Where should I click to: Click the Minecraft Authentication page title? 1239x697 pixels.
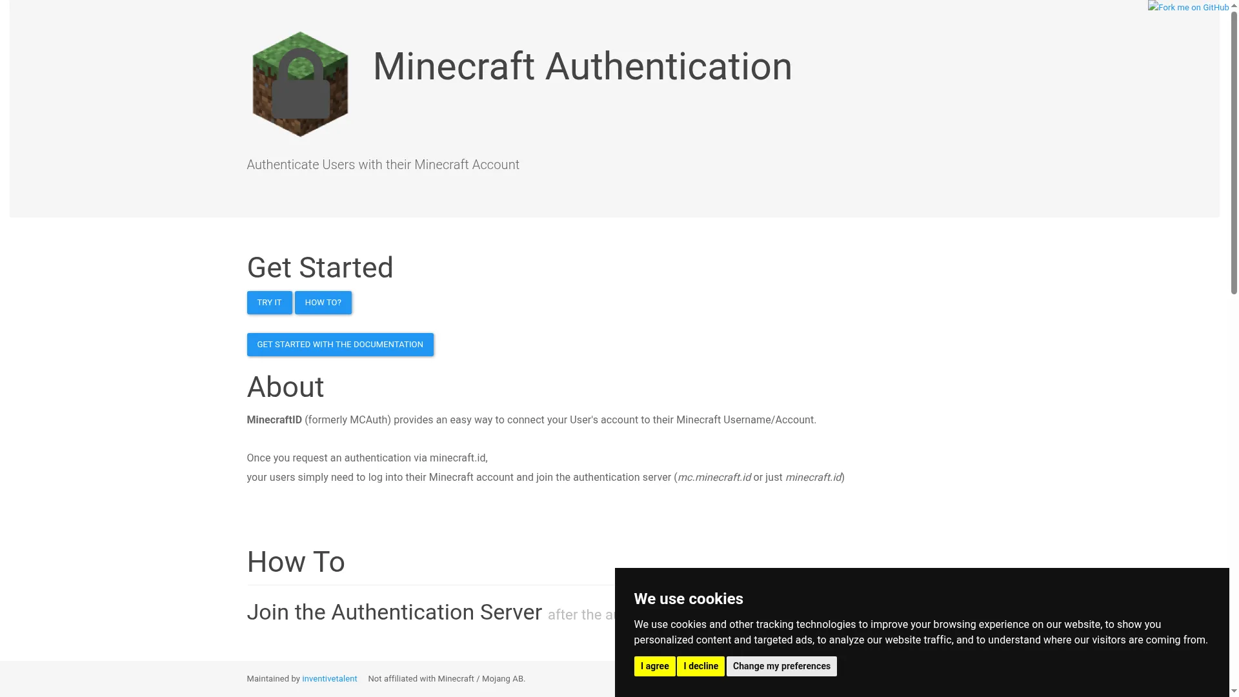(x=583, y=66)
